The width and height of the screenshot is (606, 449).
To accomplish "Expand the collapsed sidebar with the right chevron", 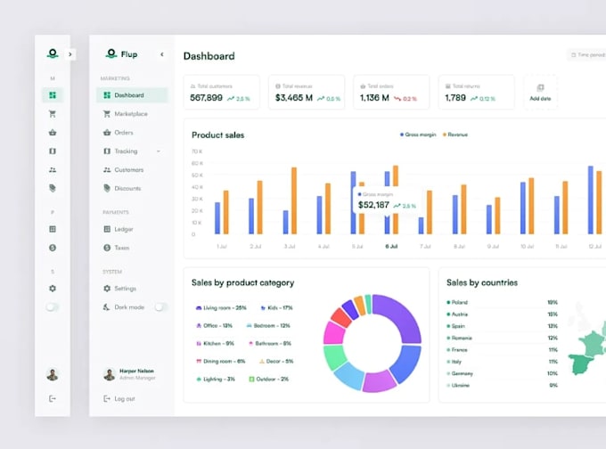I will point(70,54).
